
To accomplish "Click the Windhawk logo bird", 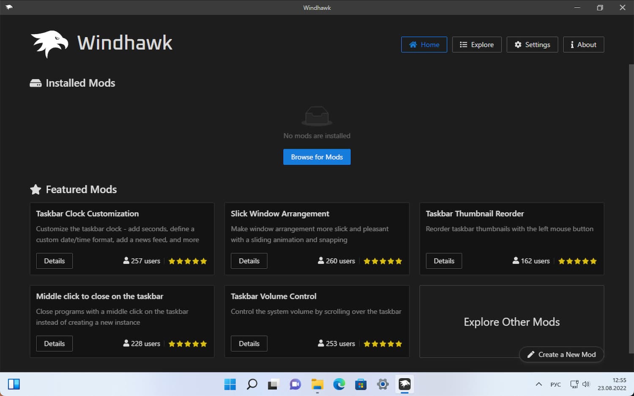I will 49,43.
